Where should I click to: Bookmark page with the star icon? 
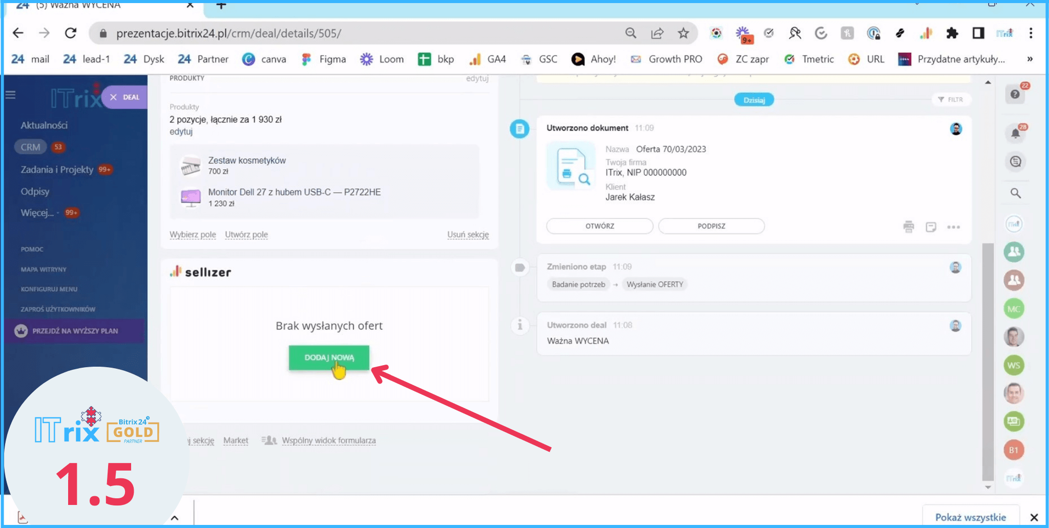tap(683, 33)
